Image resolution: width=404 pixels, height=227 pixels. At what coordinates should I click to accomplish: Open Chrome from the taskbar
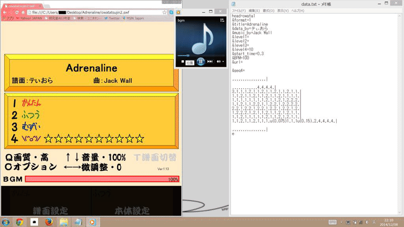(20, 222)
